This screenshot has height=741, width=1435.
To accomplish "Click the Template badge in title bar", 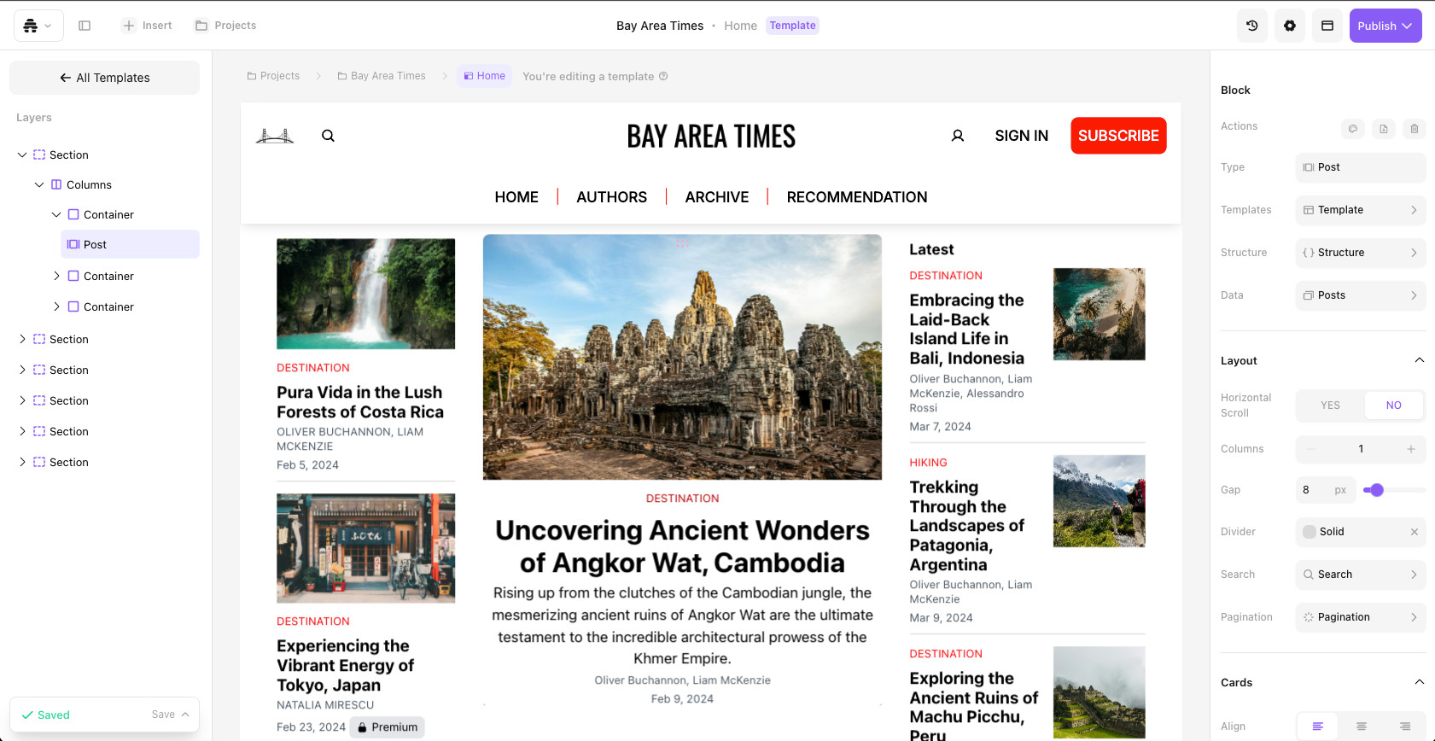I will tap(792, 26).
